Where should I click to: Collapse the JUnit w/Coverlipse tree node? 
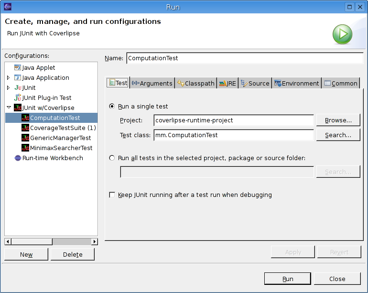(x=9, y=108)
